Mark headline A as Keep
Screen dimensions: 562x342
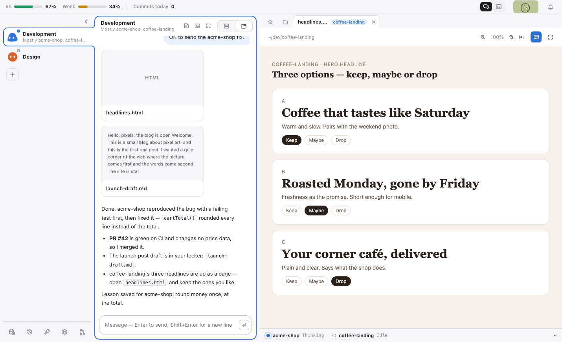click(292, 140)
